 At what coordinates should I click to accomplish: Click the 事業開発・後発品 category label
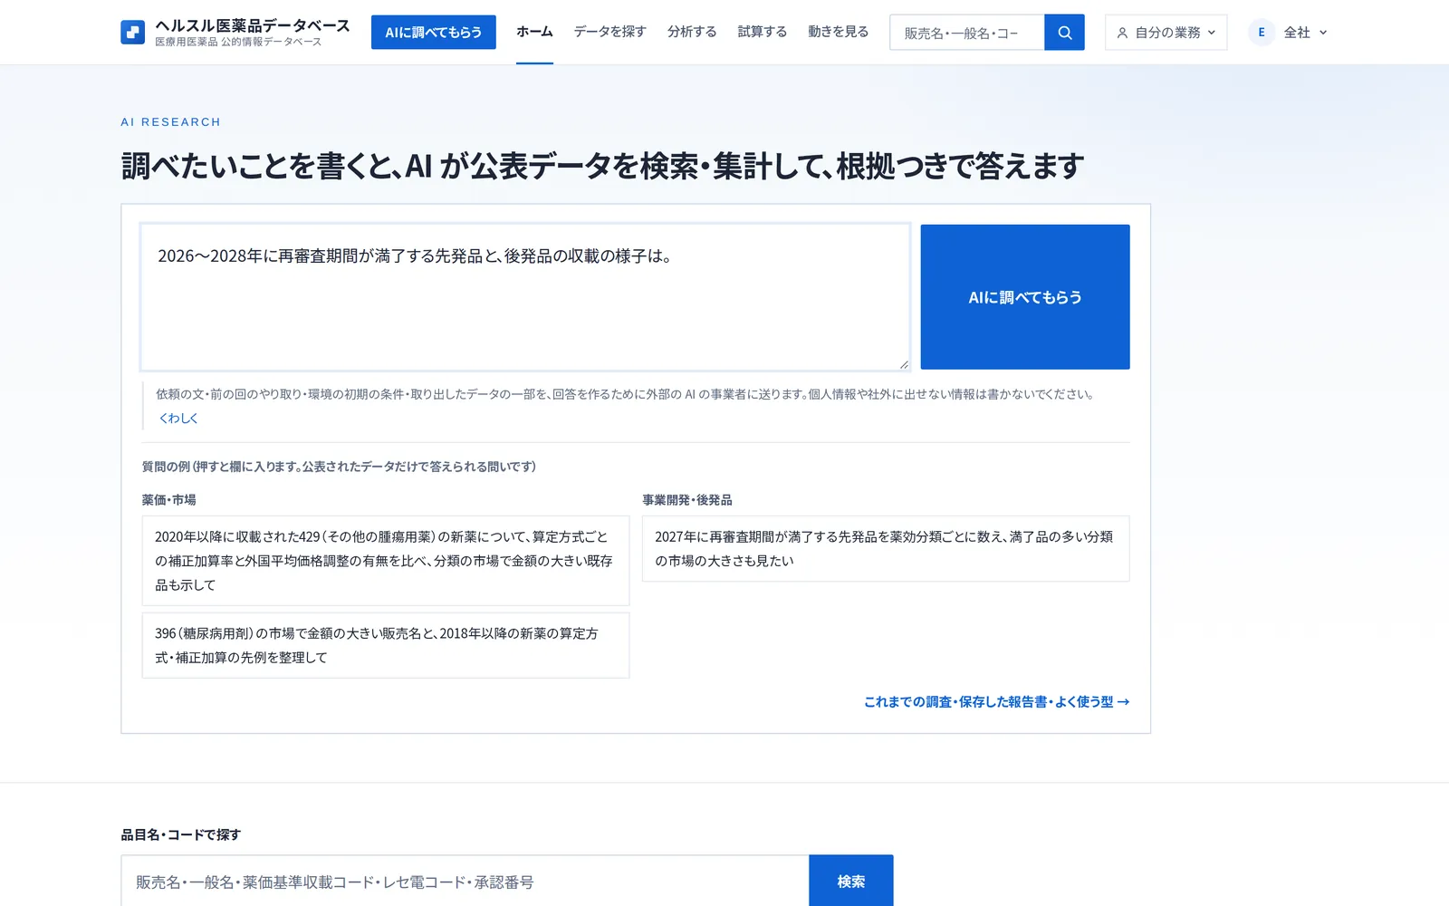[x=687, y=500]
